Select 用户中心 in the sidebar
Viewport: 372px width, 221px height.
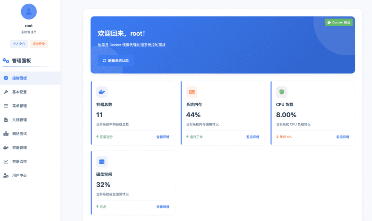[x=19, y=175]
